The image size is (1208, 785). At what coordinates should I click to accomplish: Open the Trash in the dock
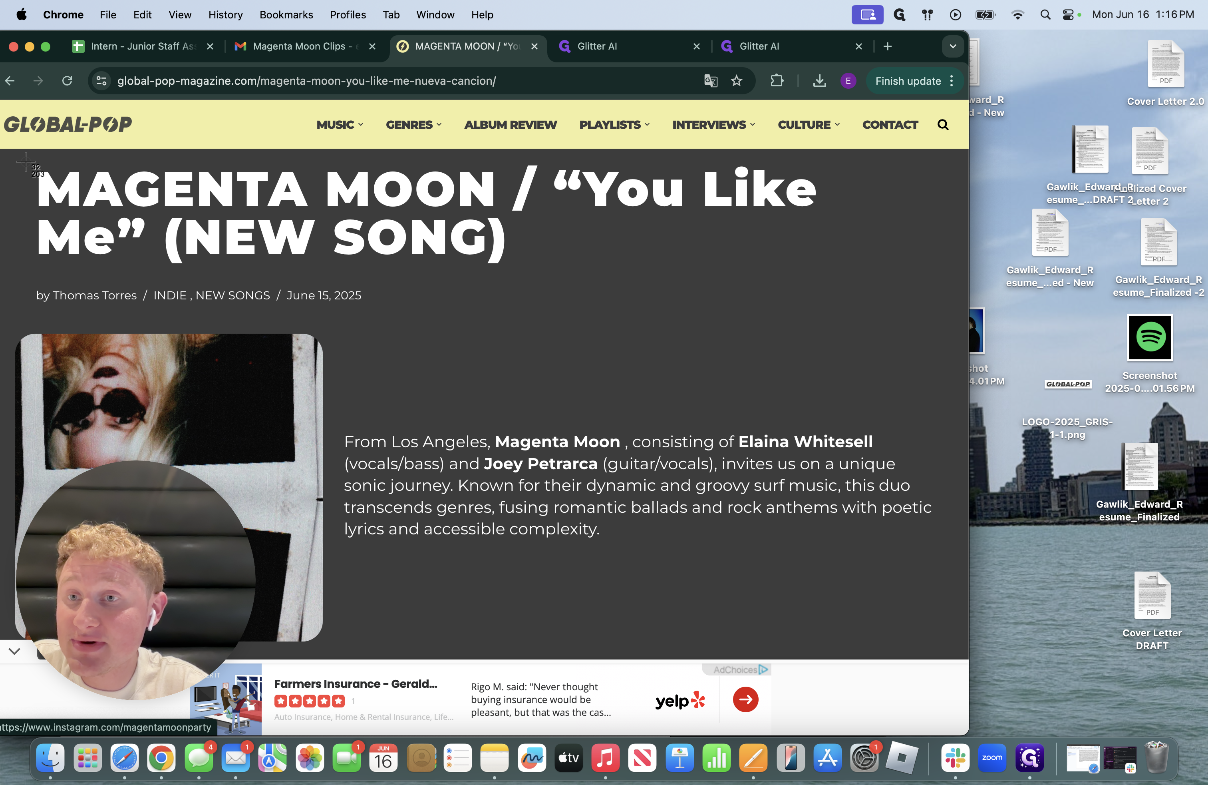coord(1157,757)
